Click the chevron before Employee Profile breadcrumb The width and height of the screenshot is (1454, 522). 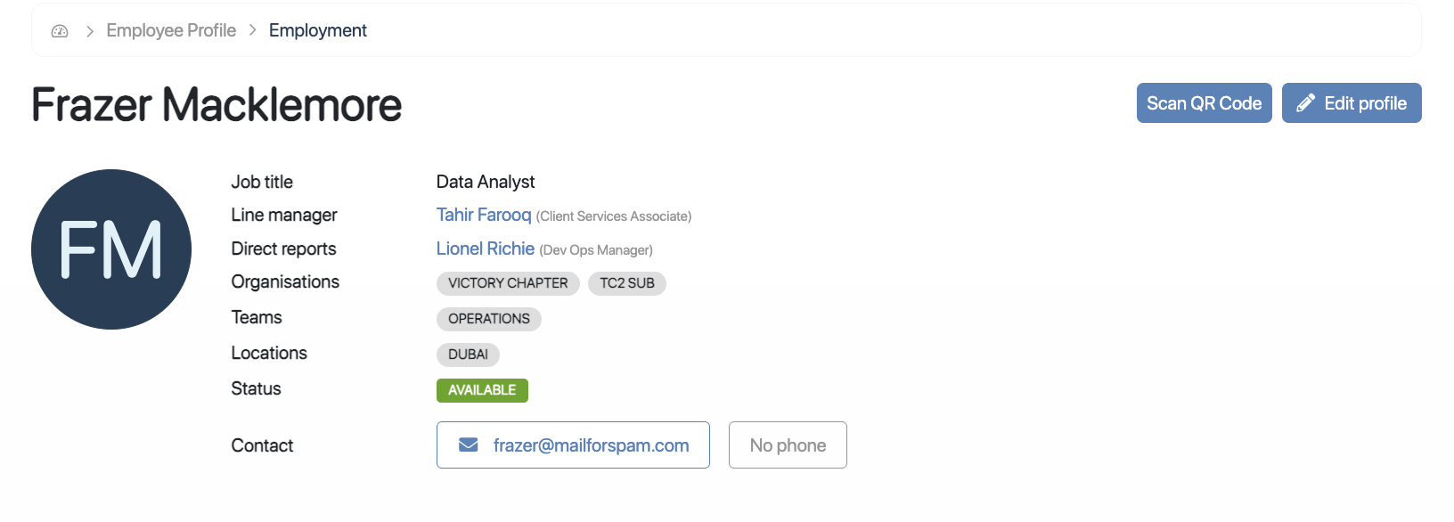click(x=90, y=31)
